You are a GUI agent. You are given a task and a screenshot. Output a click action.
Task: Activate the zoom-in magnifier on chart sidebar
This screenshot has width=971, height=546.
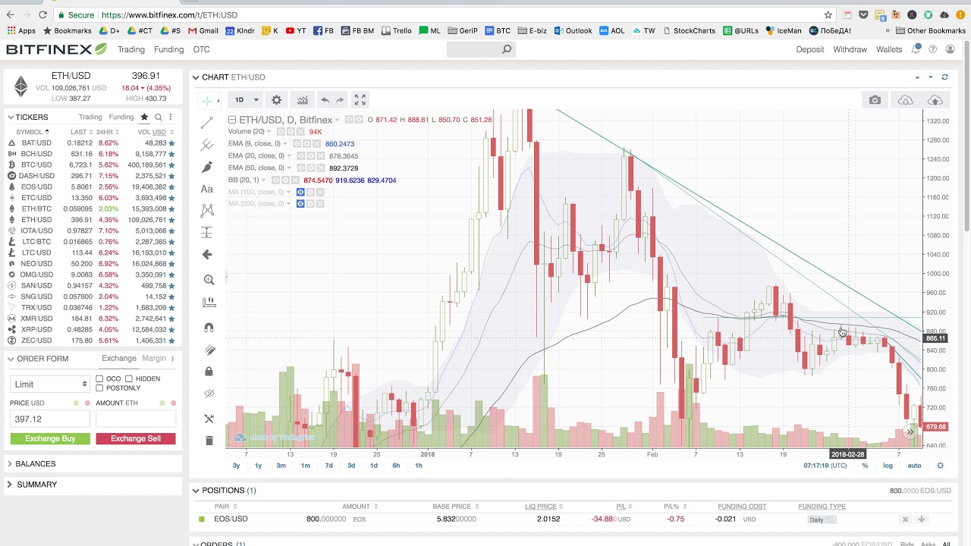[x=209, y=280]
